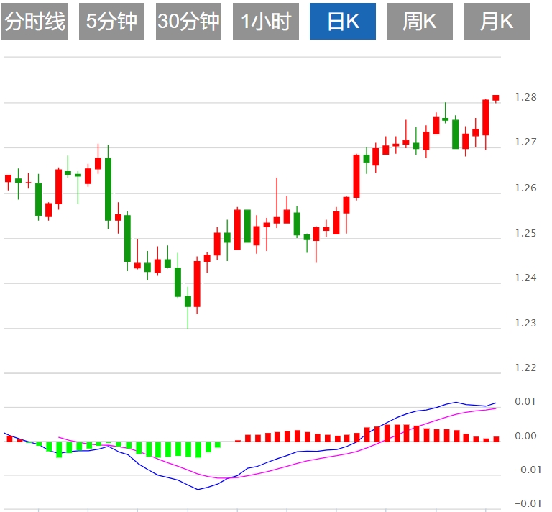Viewport: 552px width, 512px height.
Task: Click the 1.28 price axis label
Action: click(x=525, y=98)
